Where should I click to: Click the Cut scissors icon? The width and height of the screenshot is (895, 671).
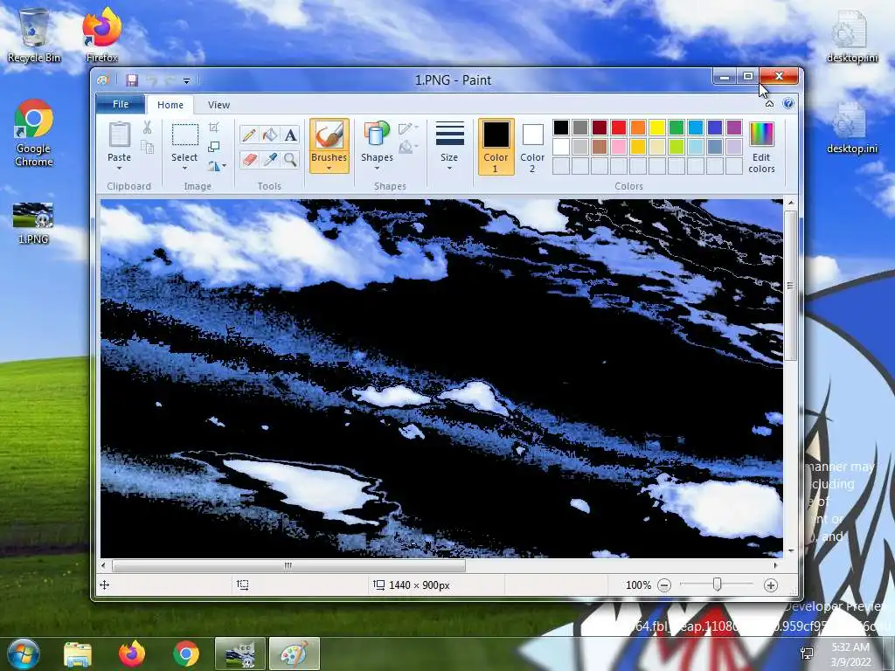[147, 128]
